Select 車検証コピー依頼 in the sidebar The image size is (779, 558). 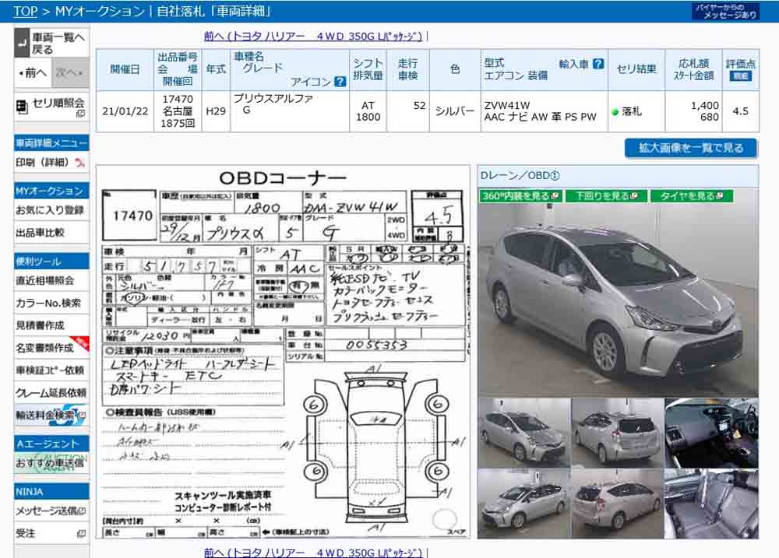pos(51,370)
